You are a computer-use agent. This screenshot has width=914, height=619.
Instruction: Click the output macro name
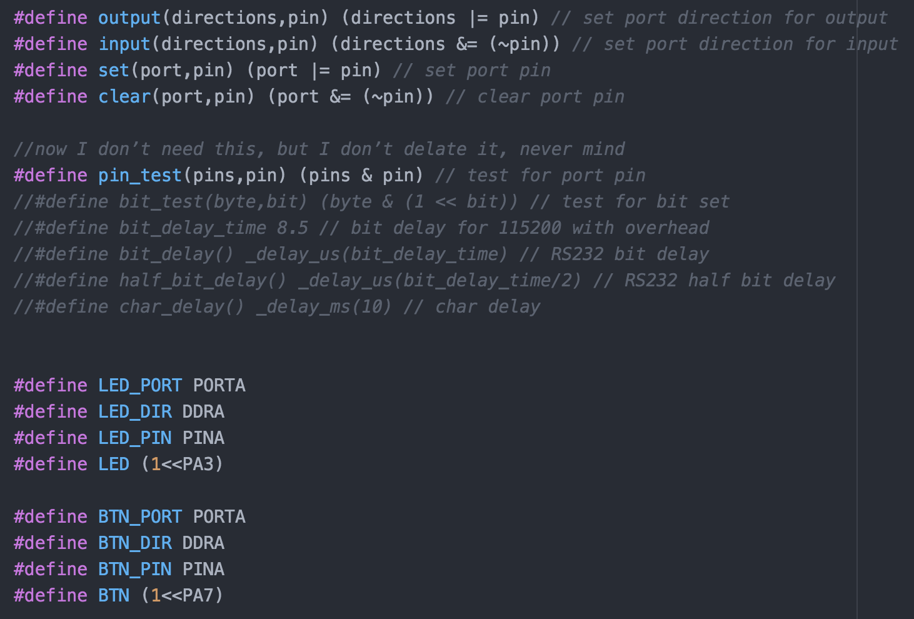(x=129, y=18)
